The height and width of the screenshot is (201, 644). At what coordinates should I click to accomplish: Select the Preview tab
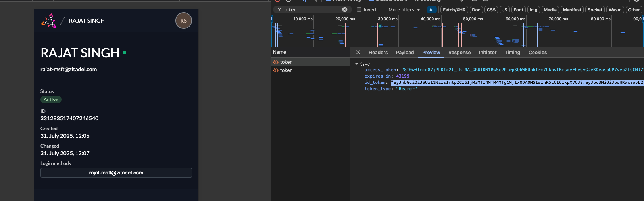(431, 53)
